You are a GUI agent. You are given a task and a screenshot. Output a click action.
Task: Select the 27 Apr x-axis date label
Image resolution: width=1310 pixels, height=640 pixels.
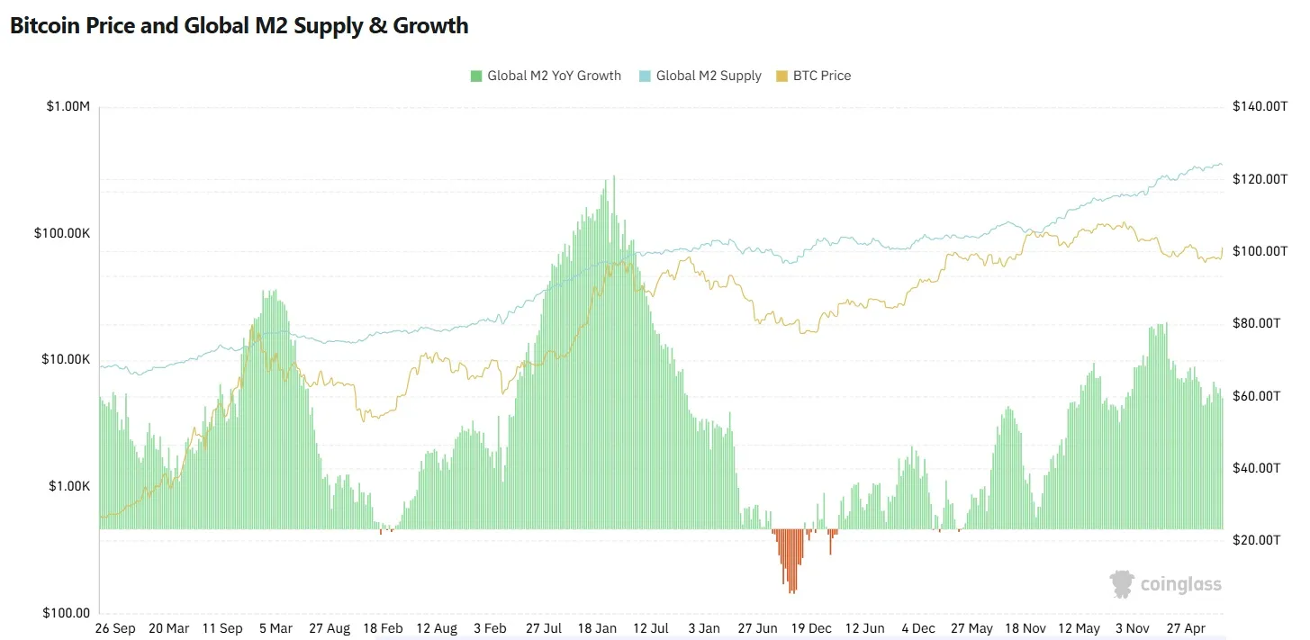coord(1184,628)
